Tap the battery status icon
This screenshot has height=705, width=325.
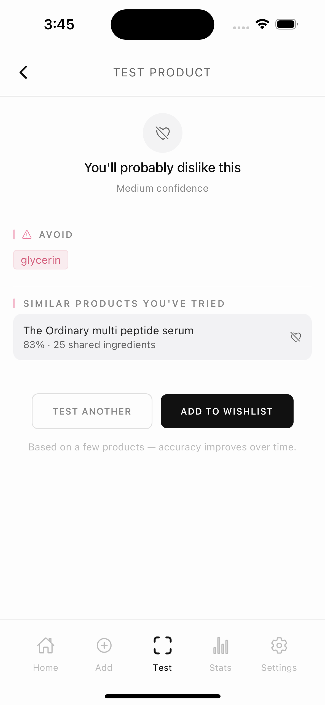click(x=286, y=24)
